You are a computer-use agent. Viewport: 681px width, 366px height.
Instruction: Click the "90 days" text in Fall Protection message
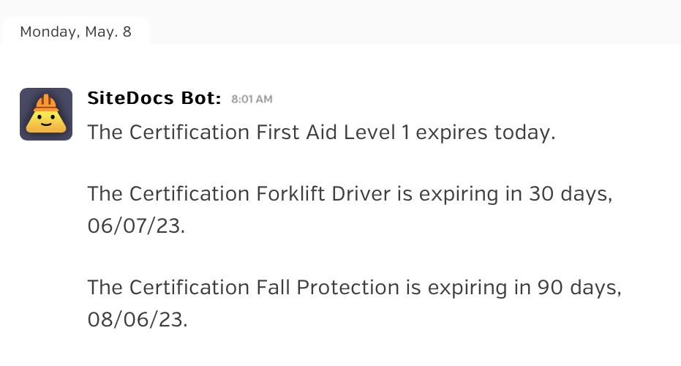[x=579, y=288]
